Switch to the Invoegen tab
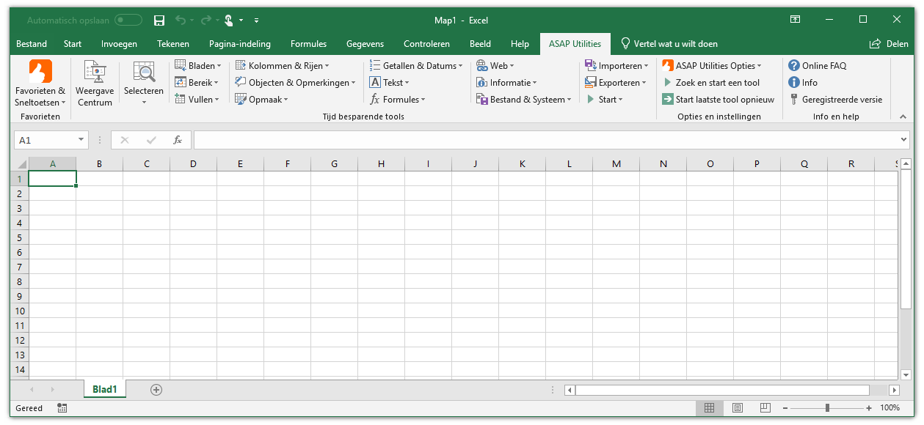 tap(119, 44)
